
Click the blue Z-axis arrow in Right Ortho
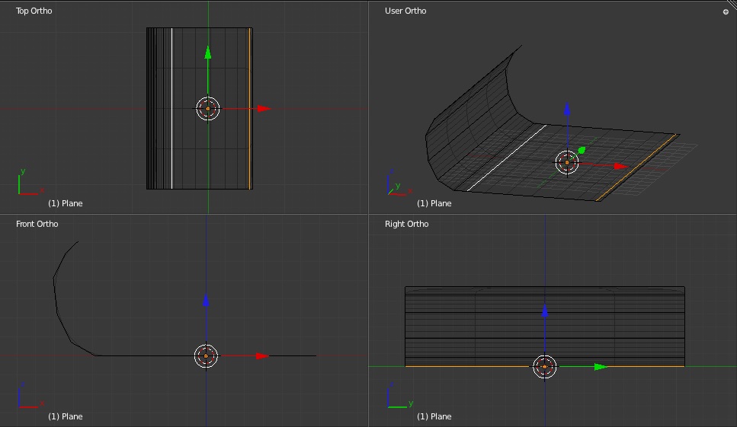(545, 311)
